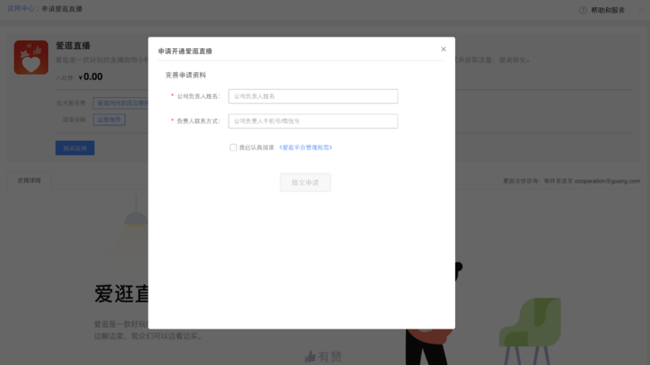Click the 申请爱逛直播 breadcrumb text

(61, 9)
